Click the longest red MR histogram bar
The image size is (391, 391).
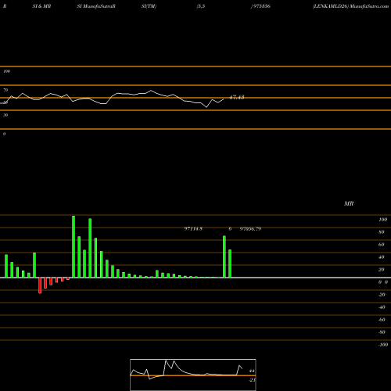click(x=40, y=285)
